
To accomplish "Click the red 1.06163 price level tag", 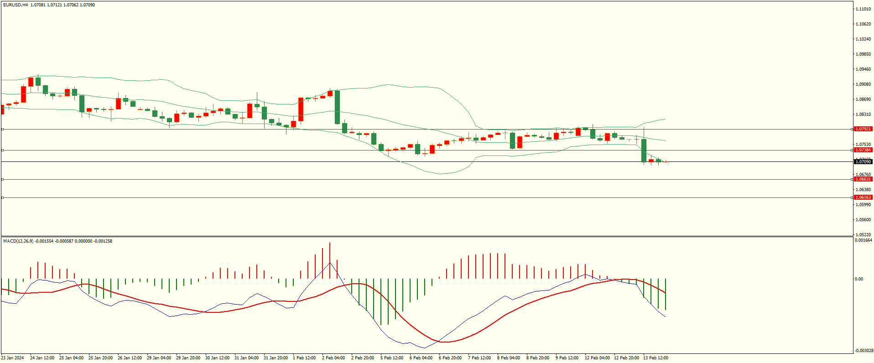I will click(x=863, y=197).
